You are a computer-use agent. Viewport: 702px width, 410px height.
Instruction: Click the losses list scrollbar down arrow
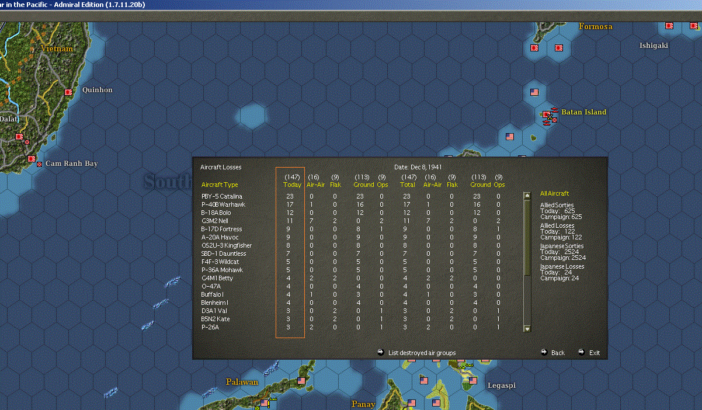[x=527, y=329]
